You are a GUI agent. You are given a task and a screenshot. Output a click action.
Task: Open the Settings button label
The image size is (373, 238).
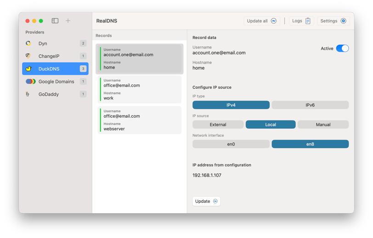[x=329, y=21]
